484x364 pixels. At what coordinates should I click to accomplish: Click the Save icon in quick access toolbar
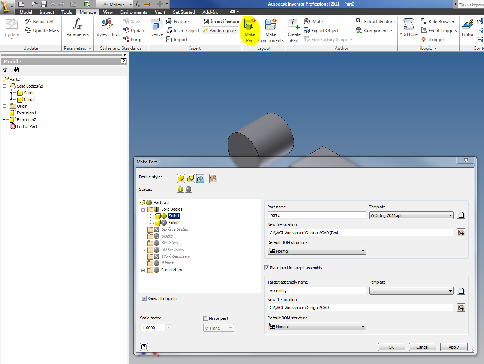tap(44, 4)
